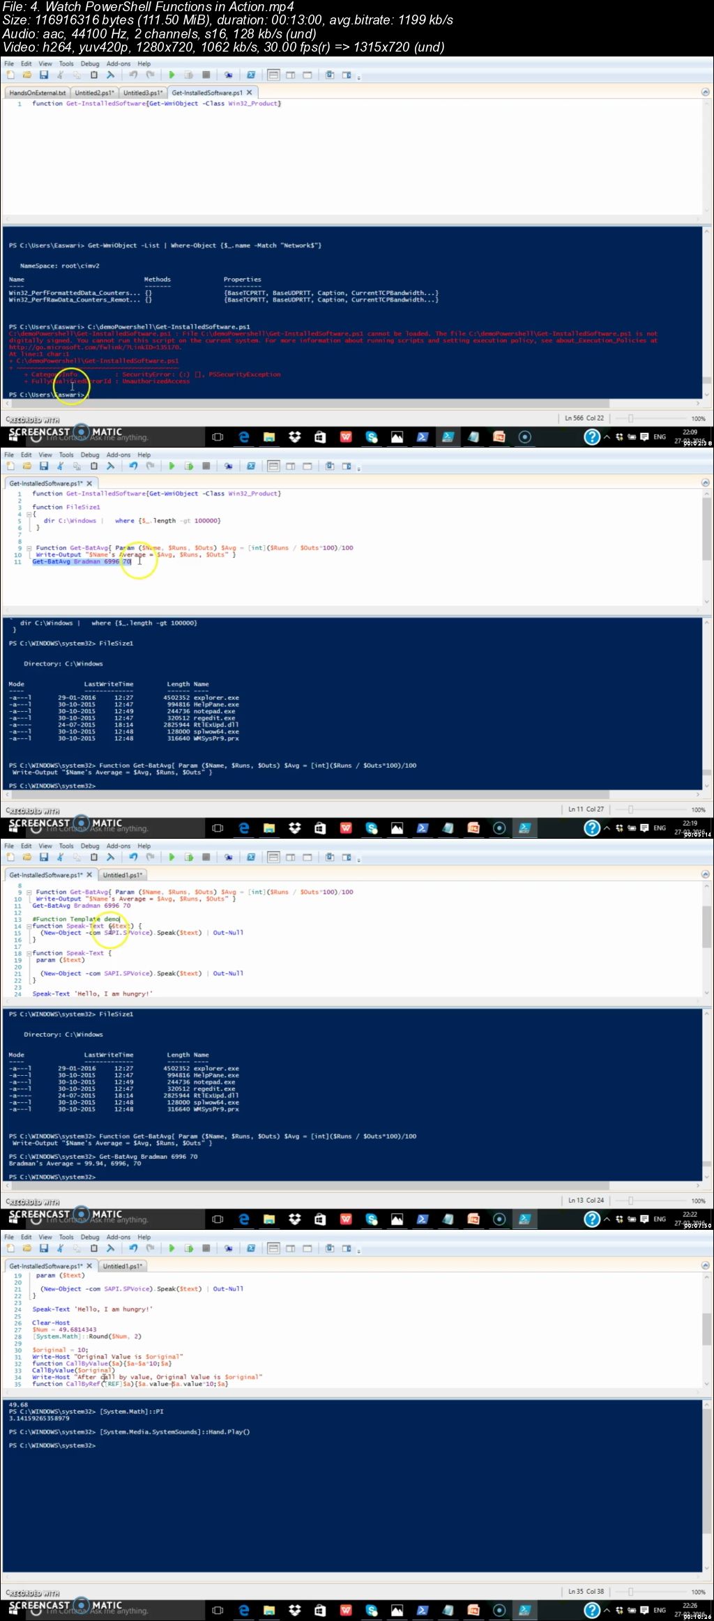Click Cut scissors icon, Ln 13 Col 24 frame
This screenshot has height=1621, width=714.
60,857
